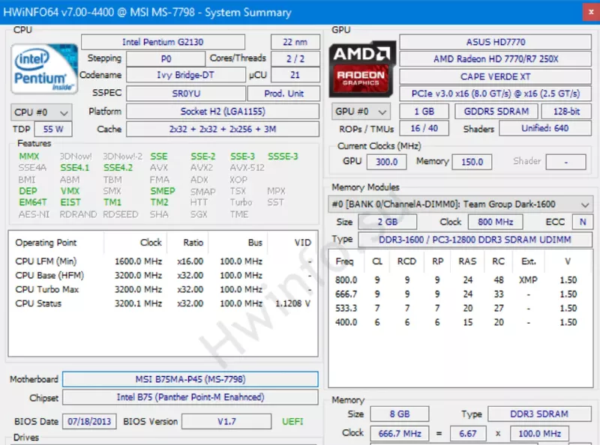Click the AMD Radeon HD 7770/R7 250X field

(496, 59)
